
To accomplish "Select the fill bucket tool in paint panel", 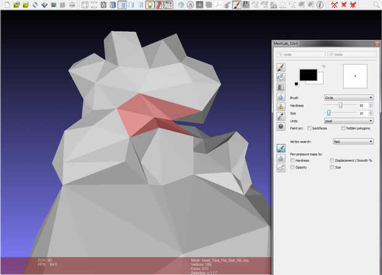I will [281, 77].
